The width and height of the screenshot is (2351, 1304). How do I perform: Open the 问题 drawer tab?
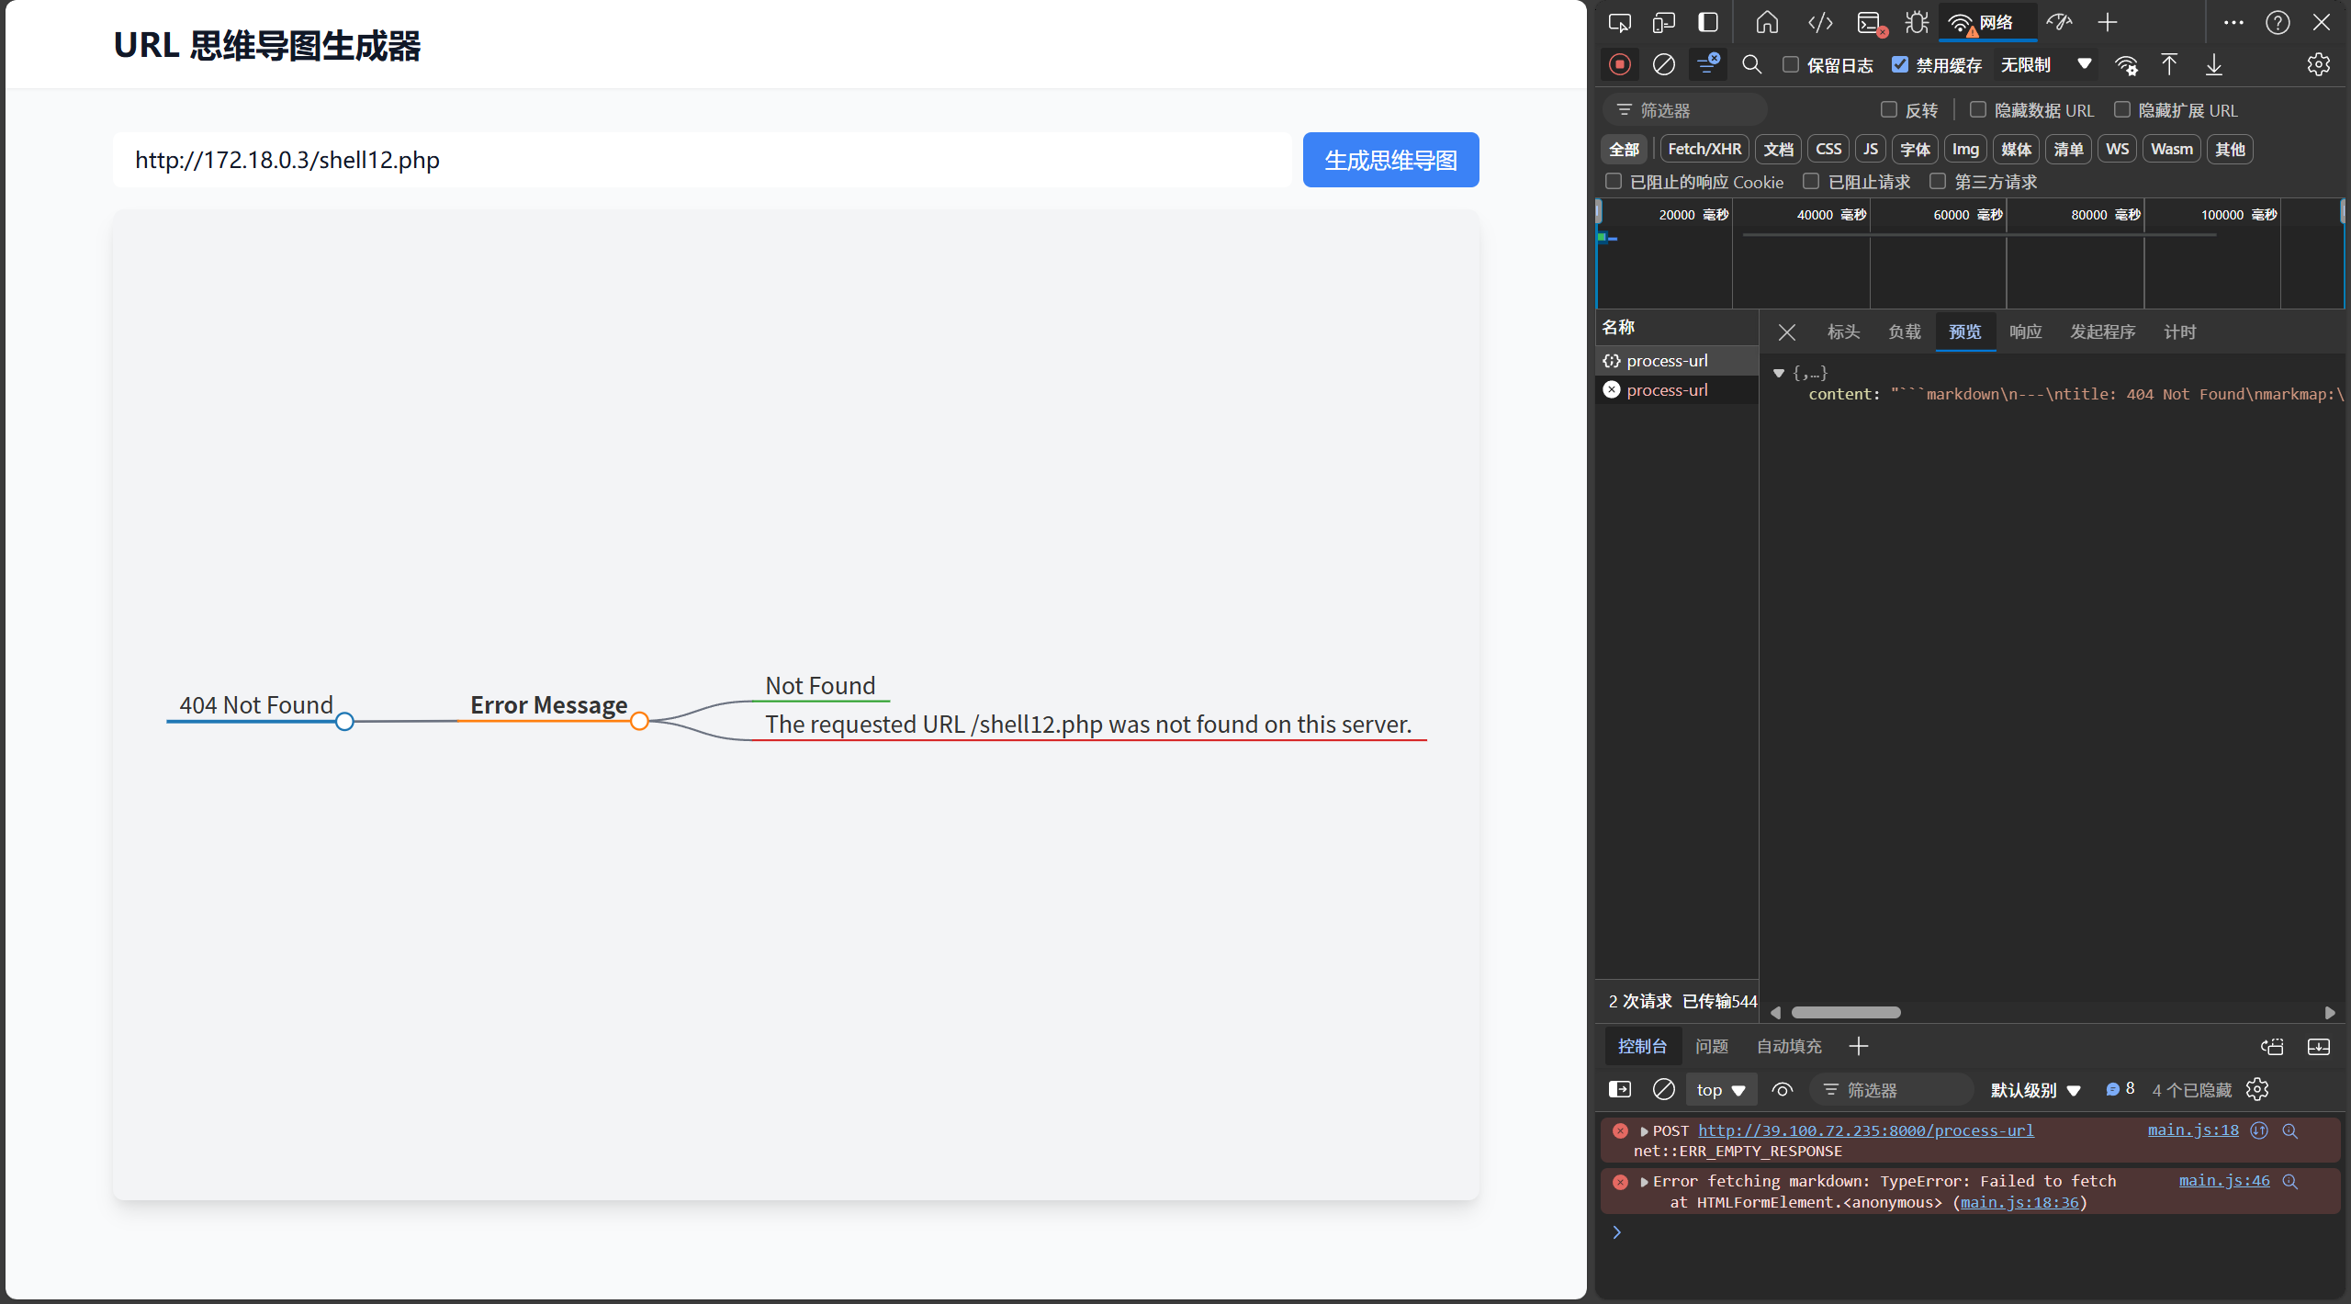click(x=1712, y=1046)
